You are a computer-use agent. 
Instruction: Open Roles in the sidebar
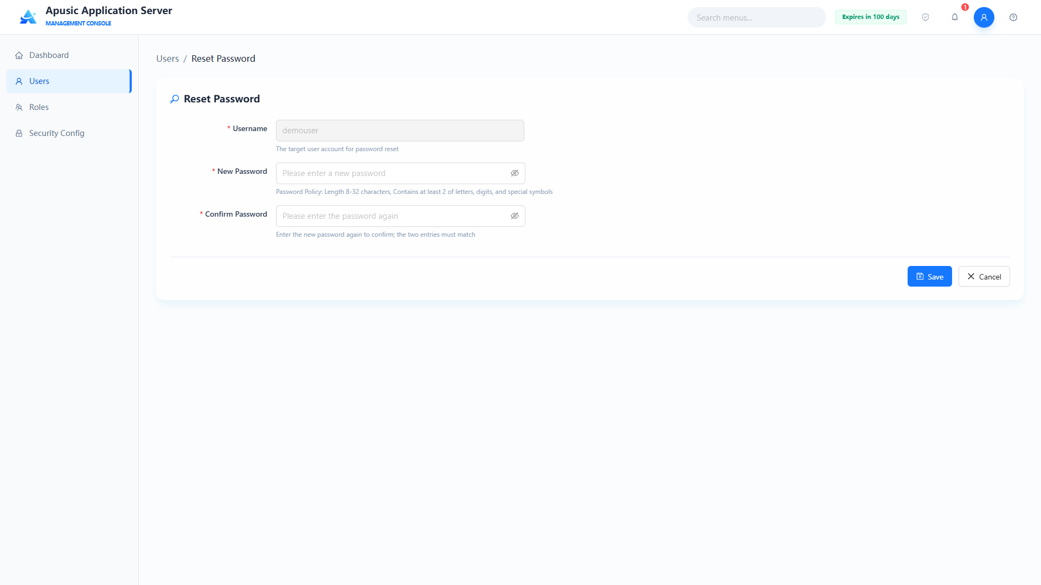point(69,107)
